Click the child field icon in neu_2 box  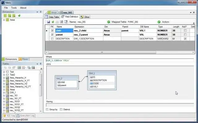point(59,82)
